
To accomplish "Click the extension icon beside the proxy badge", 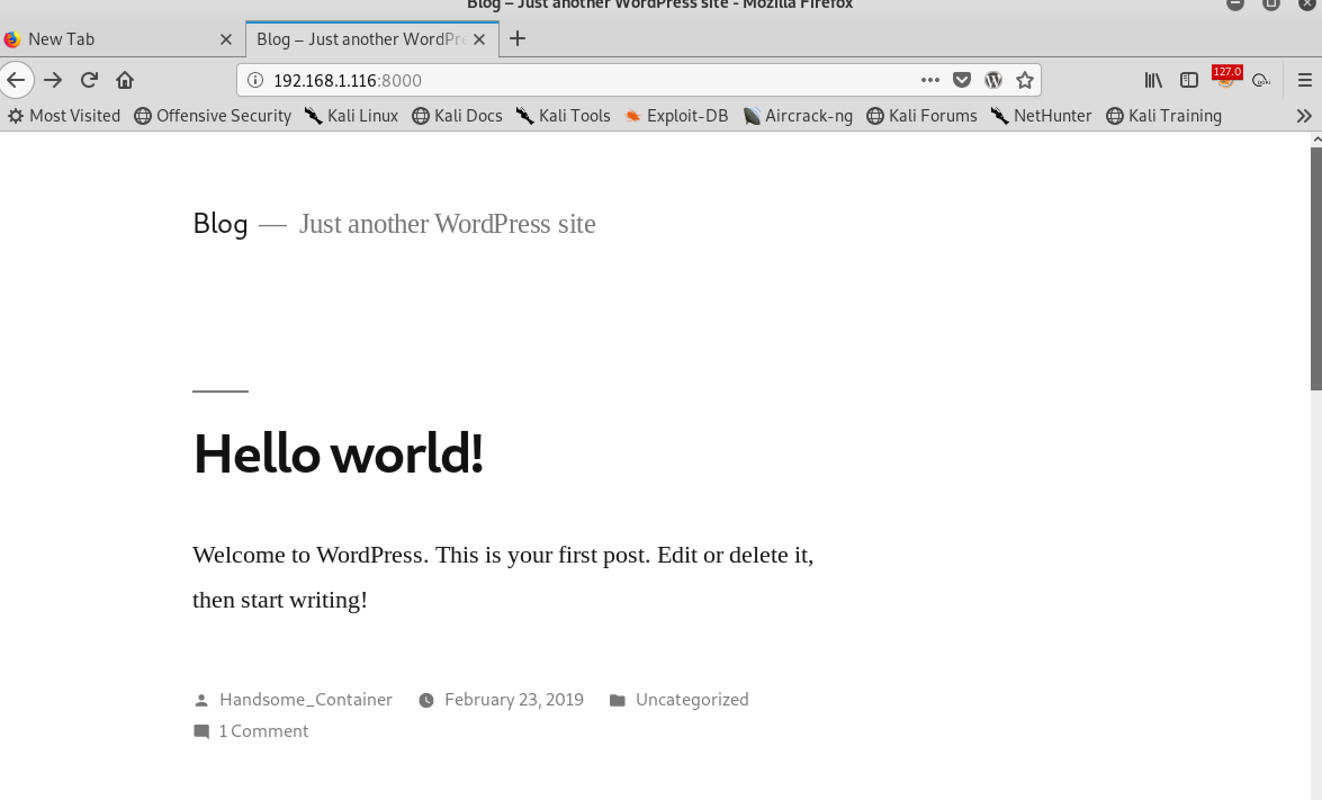I will (1261, 81).
